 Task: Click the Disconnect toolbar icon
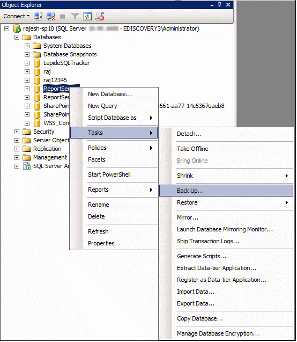click(51, 16)
